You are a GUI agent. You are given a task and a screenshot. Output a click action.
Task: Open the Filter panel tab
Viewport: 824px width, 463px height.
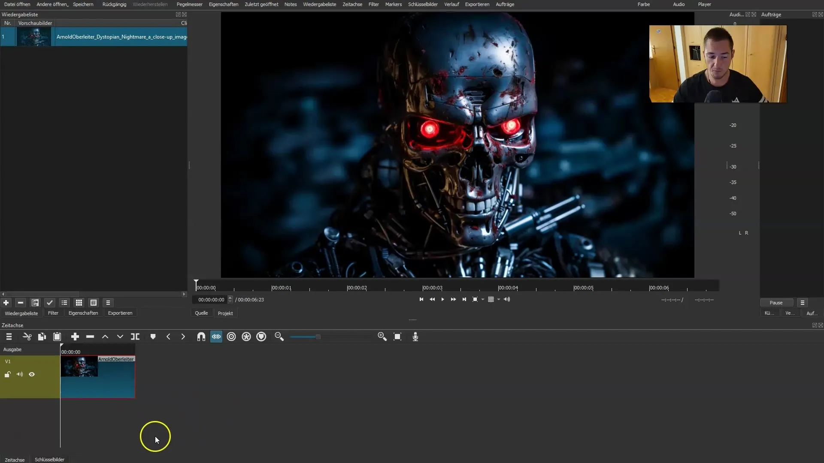53,313
